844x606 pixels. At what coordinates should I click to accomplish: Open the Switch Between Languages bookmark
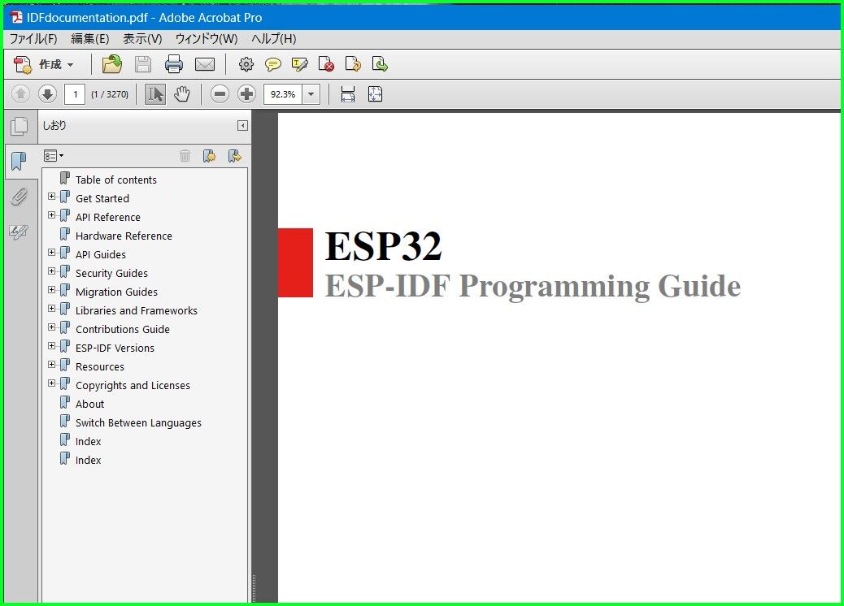click(x=137, y=422)
